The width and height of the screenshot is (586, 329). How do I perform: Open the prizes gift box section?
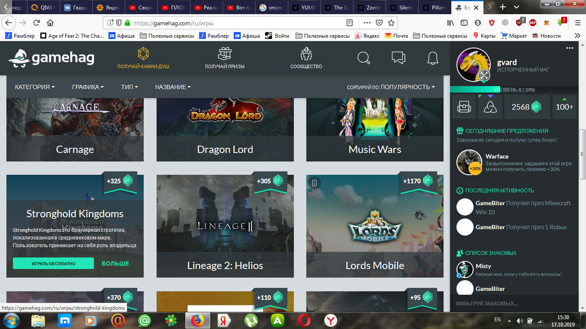click(224, 58)
